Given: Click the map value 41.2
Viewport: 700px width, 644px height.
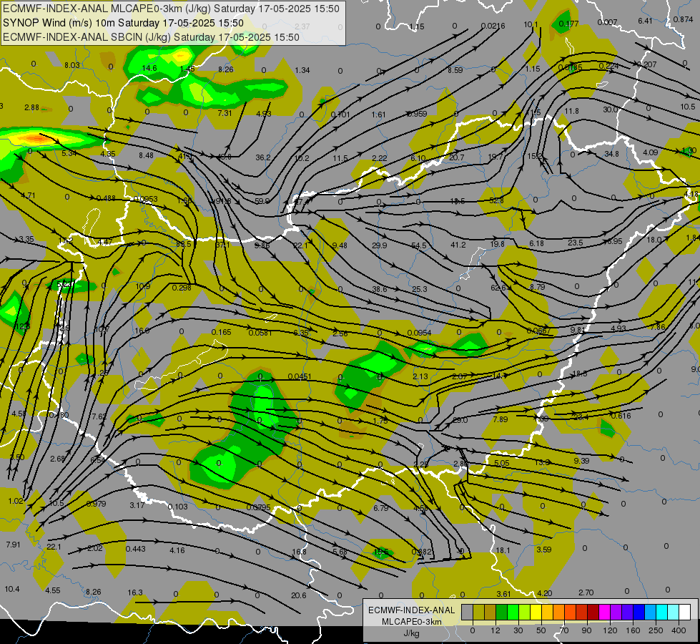Looking at the screenshot, I should click(458, 245).
